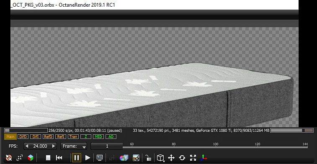Select the scale gizmo icon
317x164 pixels.
tap(193, 158)
